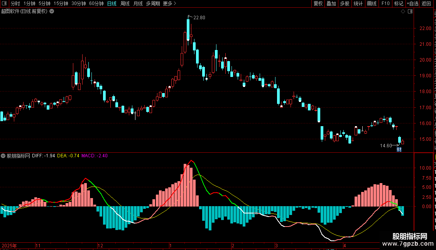Screen dimensions: 436x250
Task: Click the 财 finance marker icon
Action: (x=399, y=150)
